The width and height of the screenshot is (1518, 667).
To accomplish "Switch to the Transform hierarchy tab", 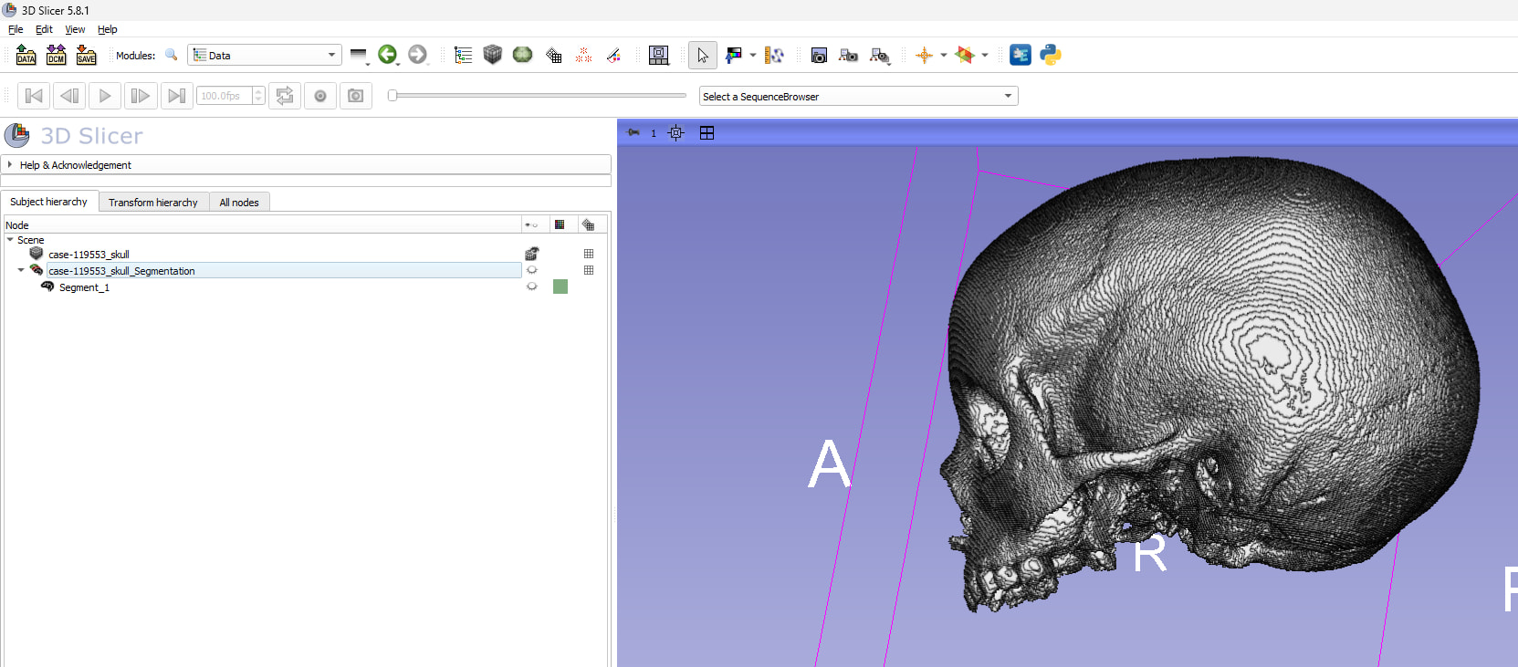I will click(152, 203).
